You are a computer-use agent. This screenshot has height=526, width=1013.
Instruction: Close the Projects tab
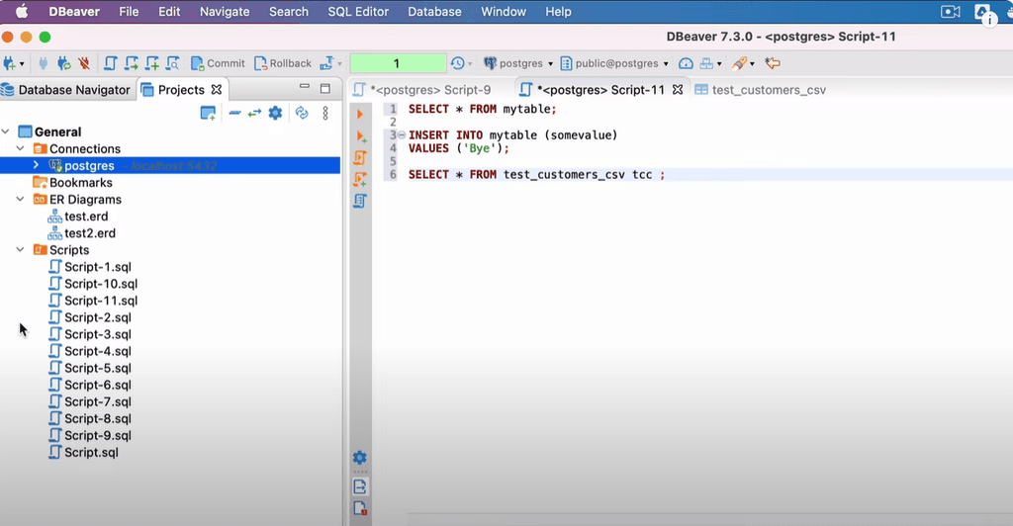click(217, 90)
